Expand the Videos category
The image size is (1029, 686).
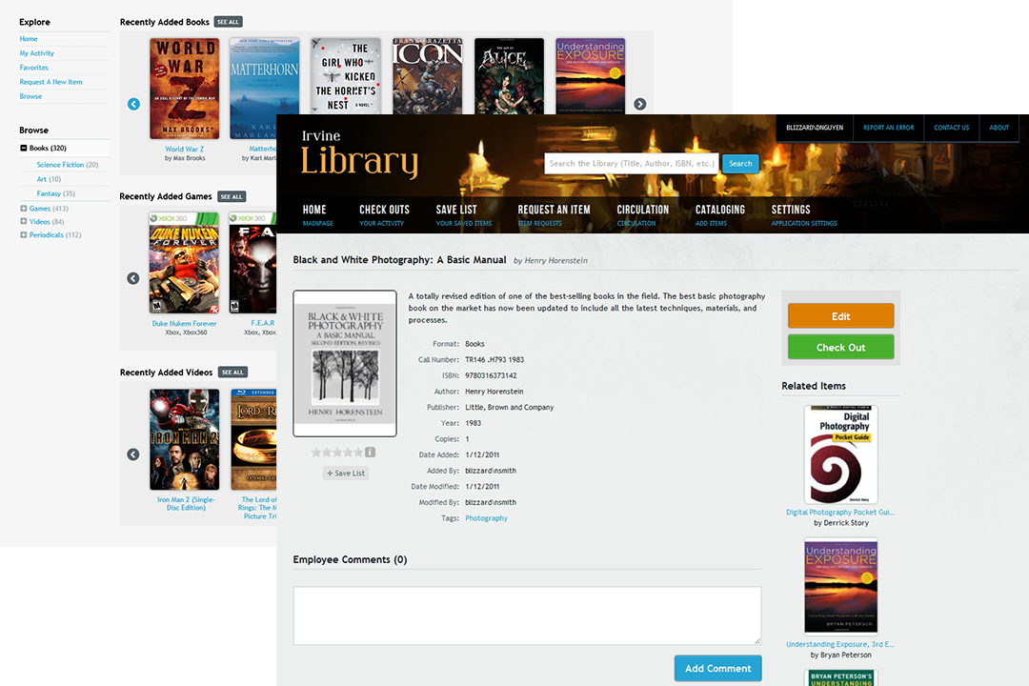(24, 222)
